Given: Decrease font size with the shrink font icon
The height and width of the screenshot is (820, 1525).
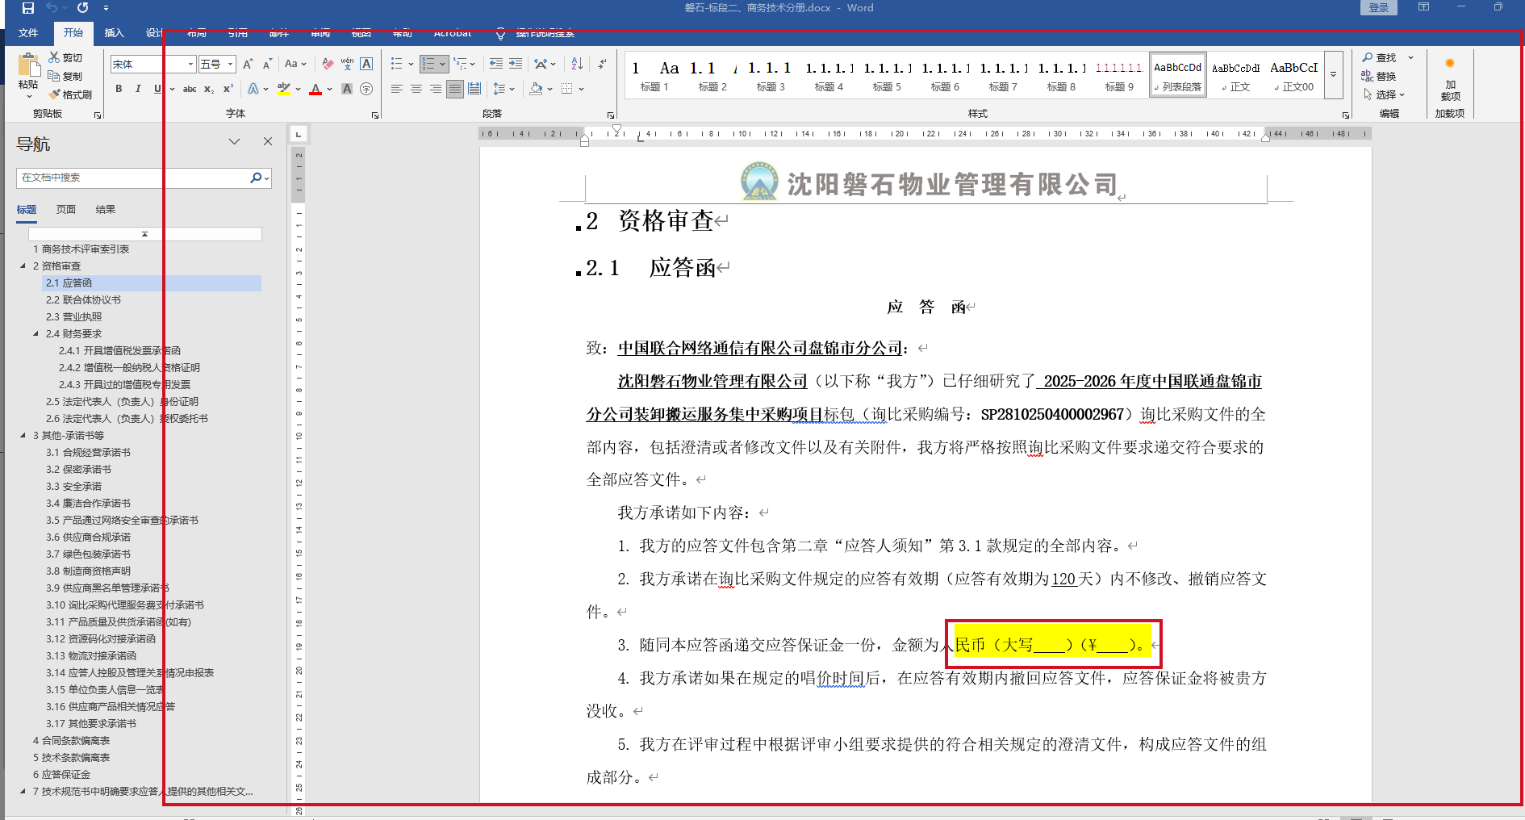Looking at the screenshot, I should [x=267, y=64].
